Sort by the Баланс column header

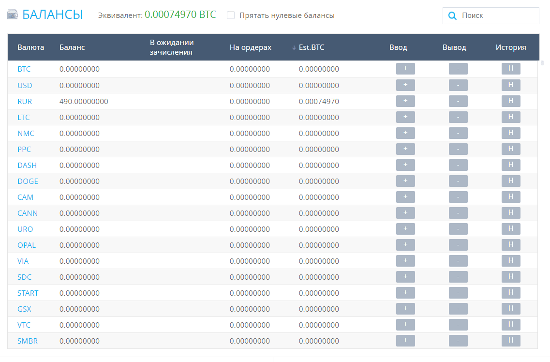click(72, 47)
